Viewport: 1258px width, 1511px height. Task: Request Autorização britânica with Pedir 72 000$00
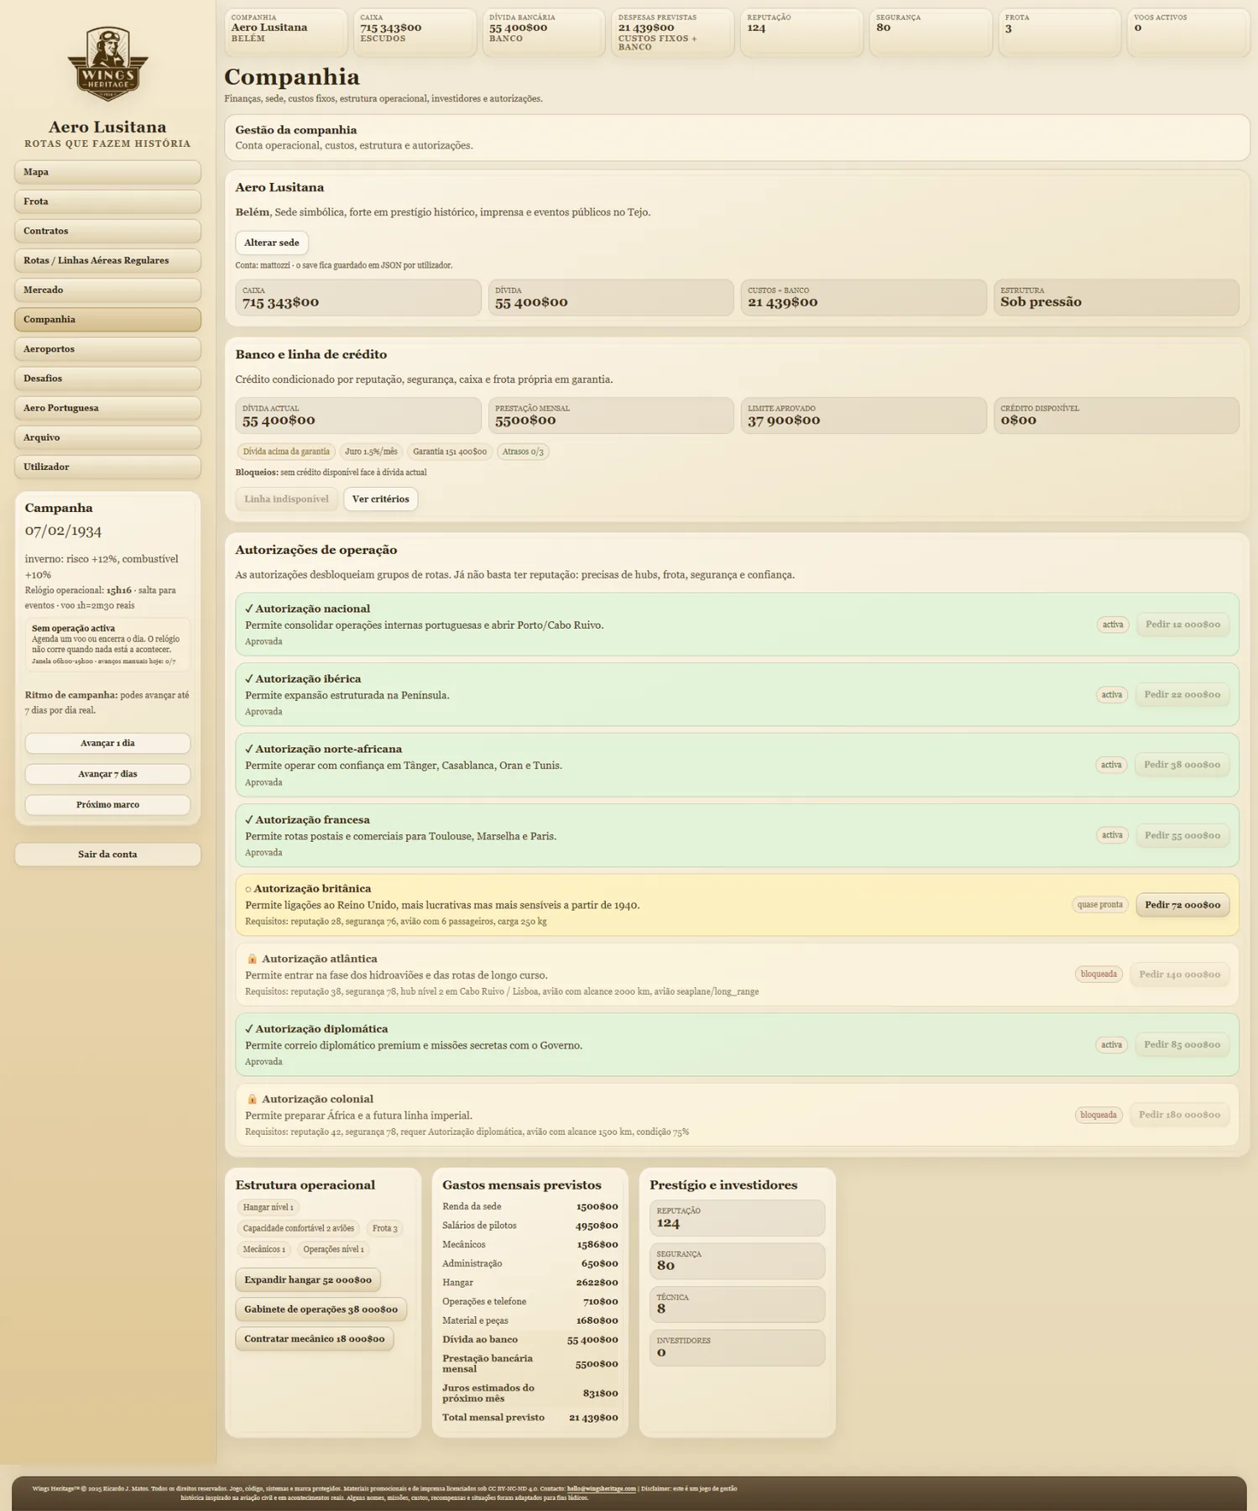tap(1182, 905)
